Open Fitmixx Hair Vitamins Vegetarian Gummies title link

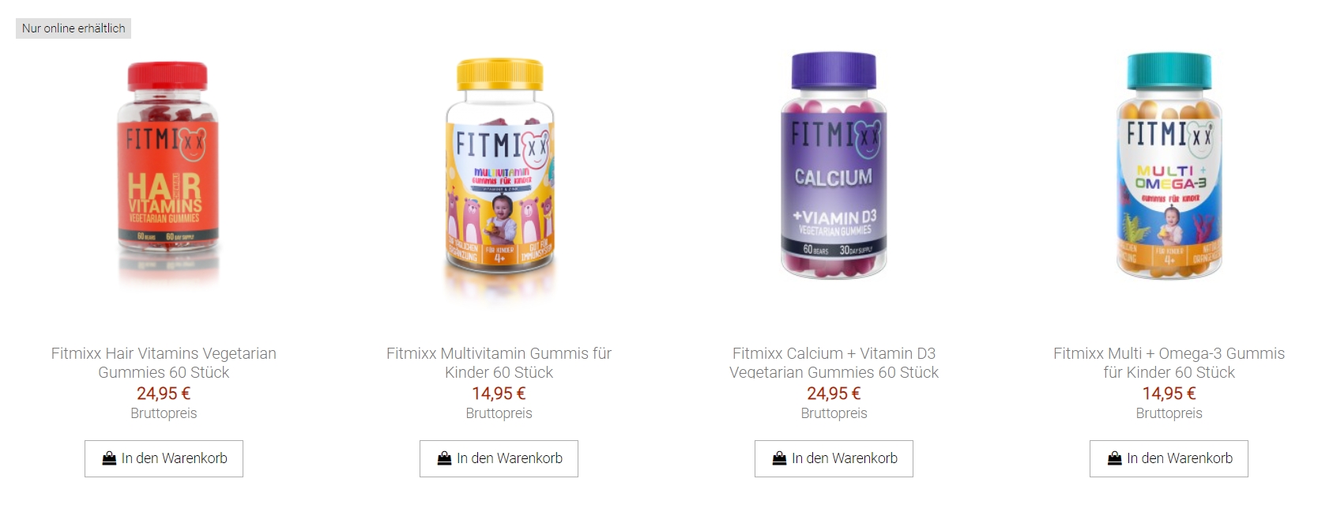164,363
